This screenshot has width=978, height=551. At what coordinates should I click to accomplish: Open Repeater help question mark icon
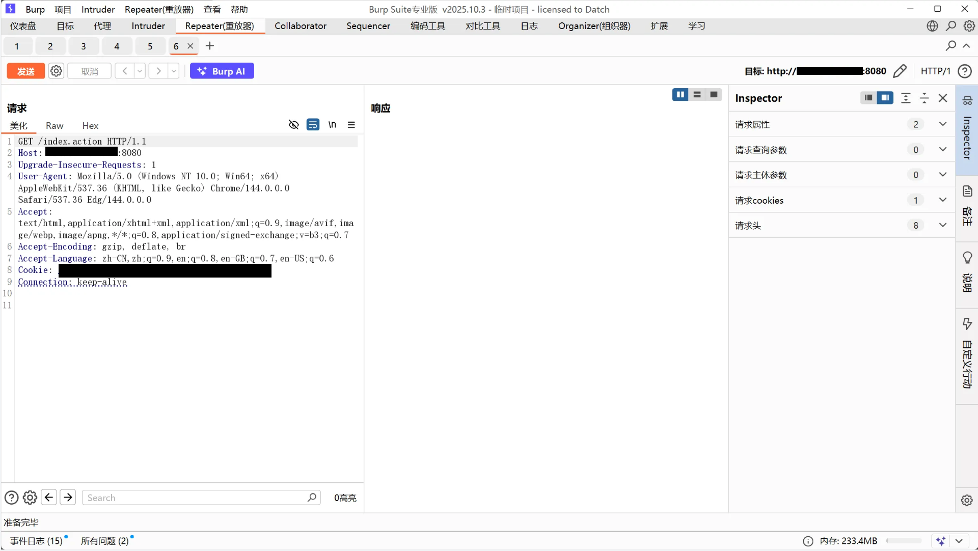(965, 71)
